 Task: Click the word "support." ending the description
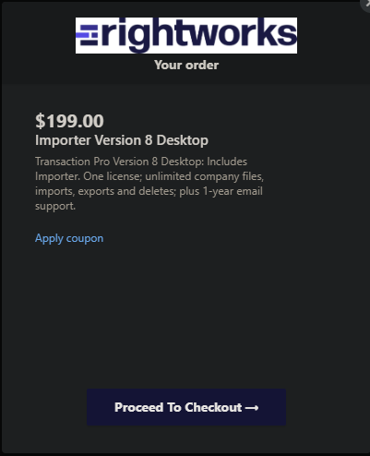coord(55,206)
